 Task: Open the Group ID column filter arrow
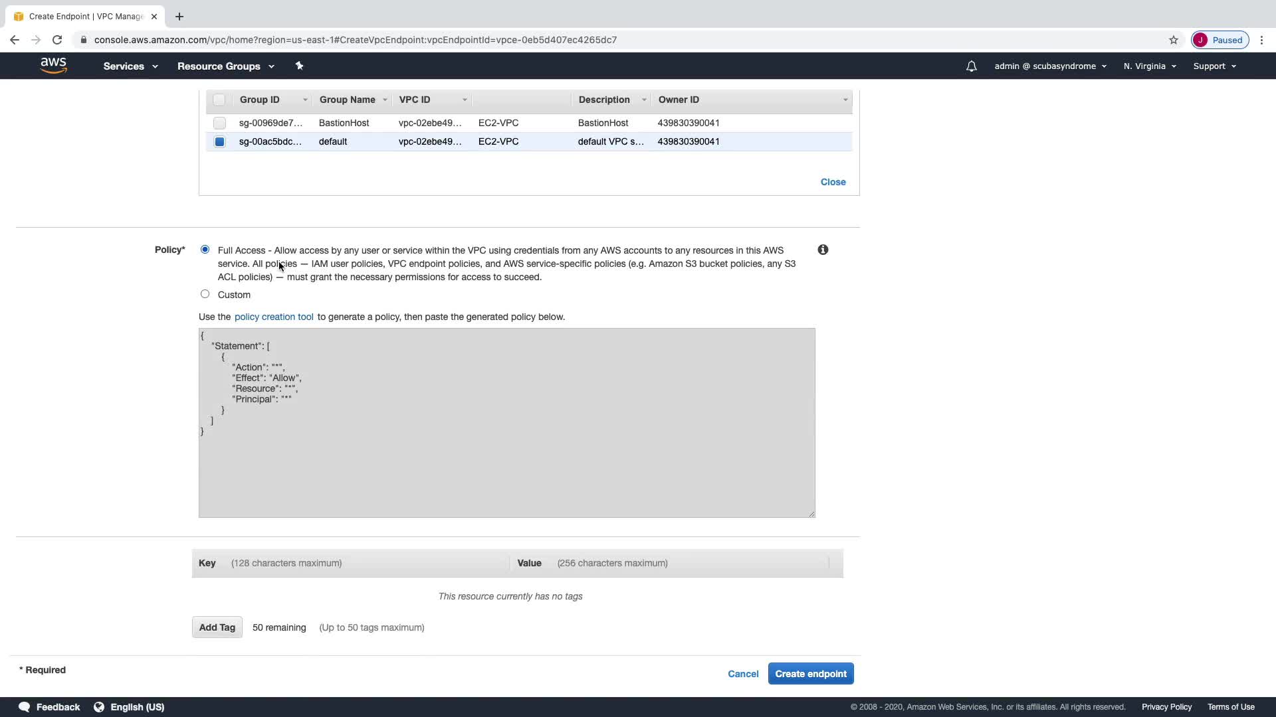click(x=305, y=100)
